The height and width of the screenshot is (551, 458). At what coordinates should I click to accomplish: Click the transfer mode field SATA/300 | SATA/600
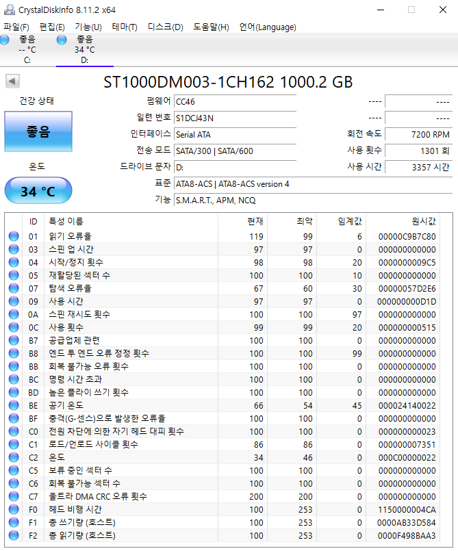tap(235, 151)
